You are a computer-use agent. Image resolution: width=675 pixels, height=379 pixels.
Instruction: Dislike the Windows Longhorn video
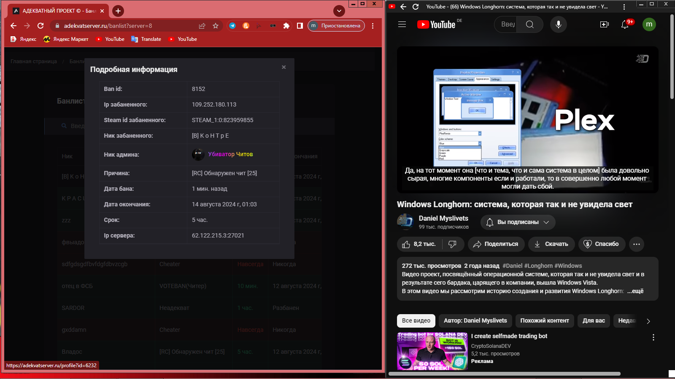[x=453, y=244]
